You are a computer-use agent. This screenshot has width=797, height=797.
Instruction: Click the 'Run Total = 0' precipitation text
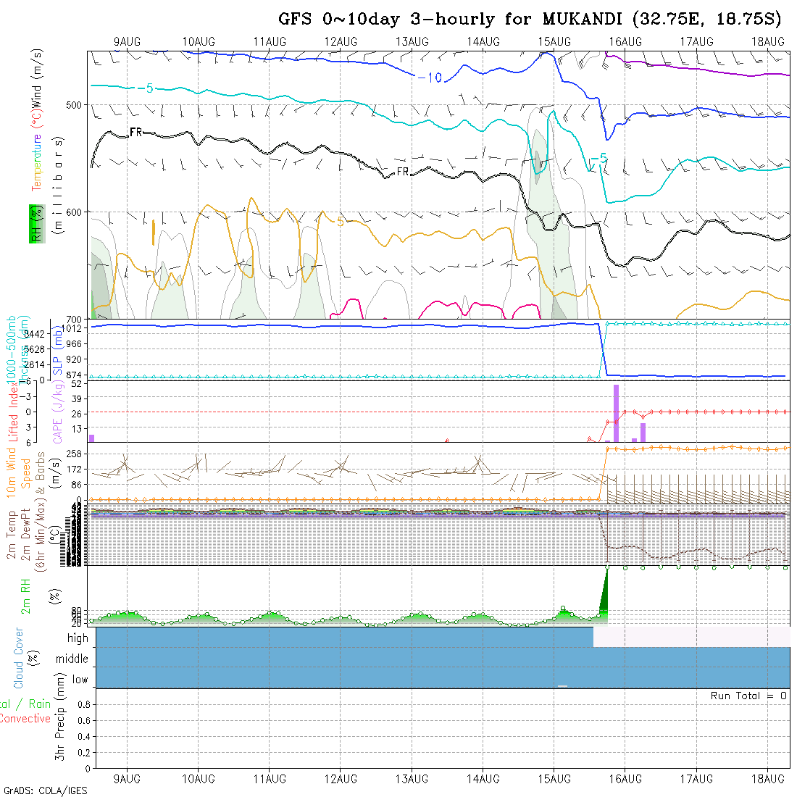coord(749,696)
